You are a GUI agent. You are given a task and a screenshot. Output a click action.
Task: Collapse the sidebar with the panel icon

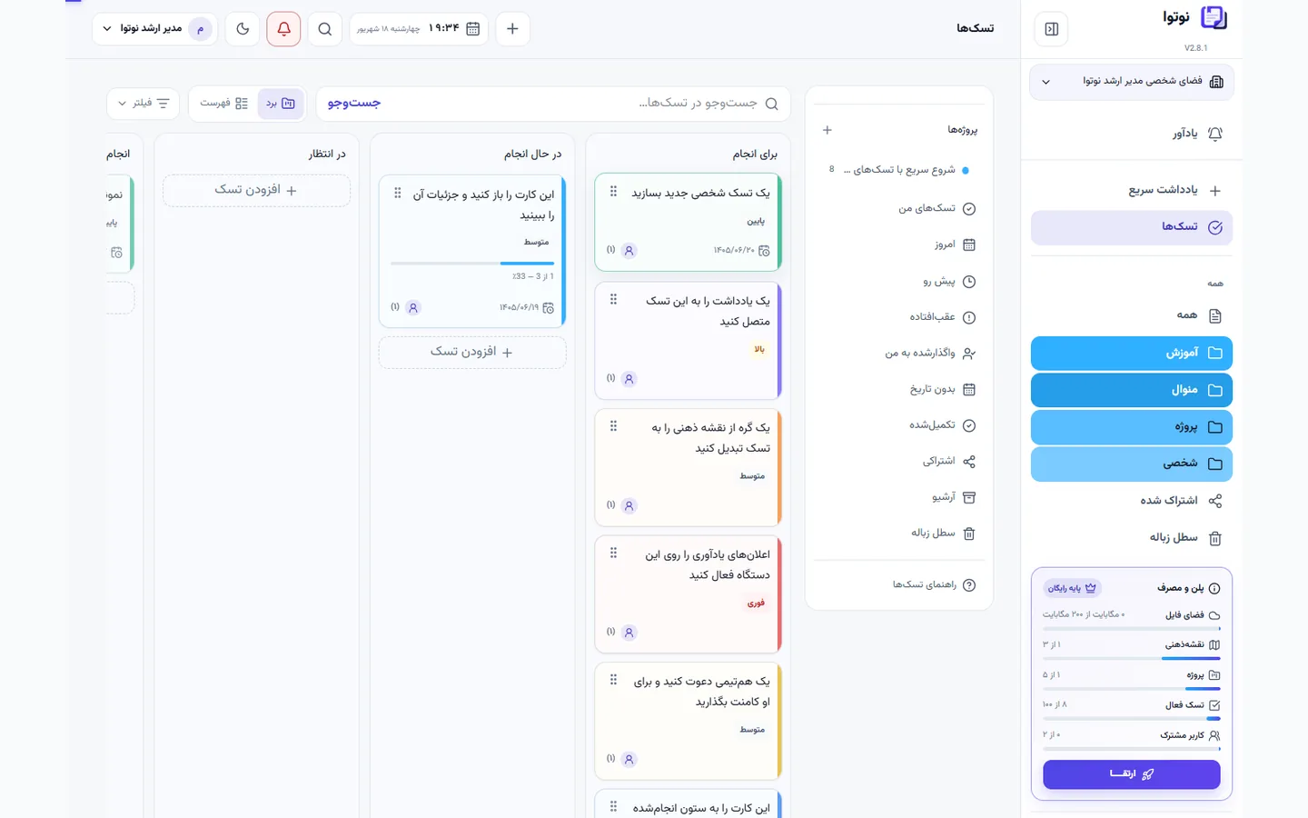pyautogui.click(x=1051, y=29)
